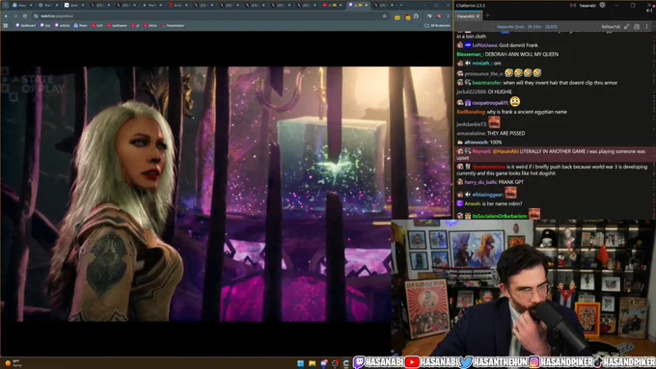
Task: Switch to the YouTube browser tab
Action: point(331,5)
